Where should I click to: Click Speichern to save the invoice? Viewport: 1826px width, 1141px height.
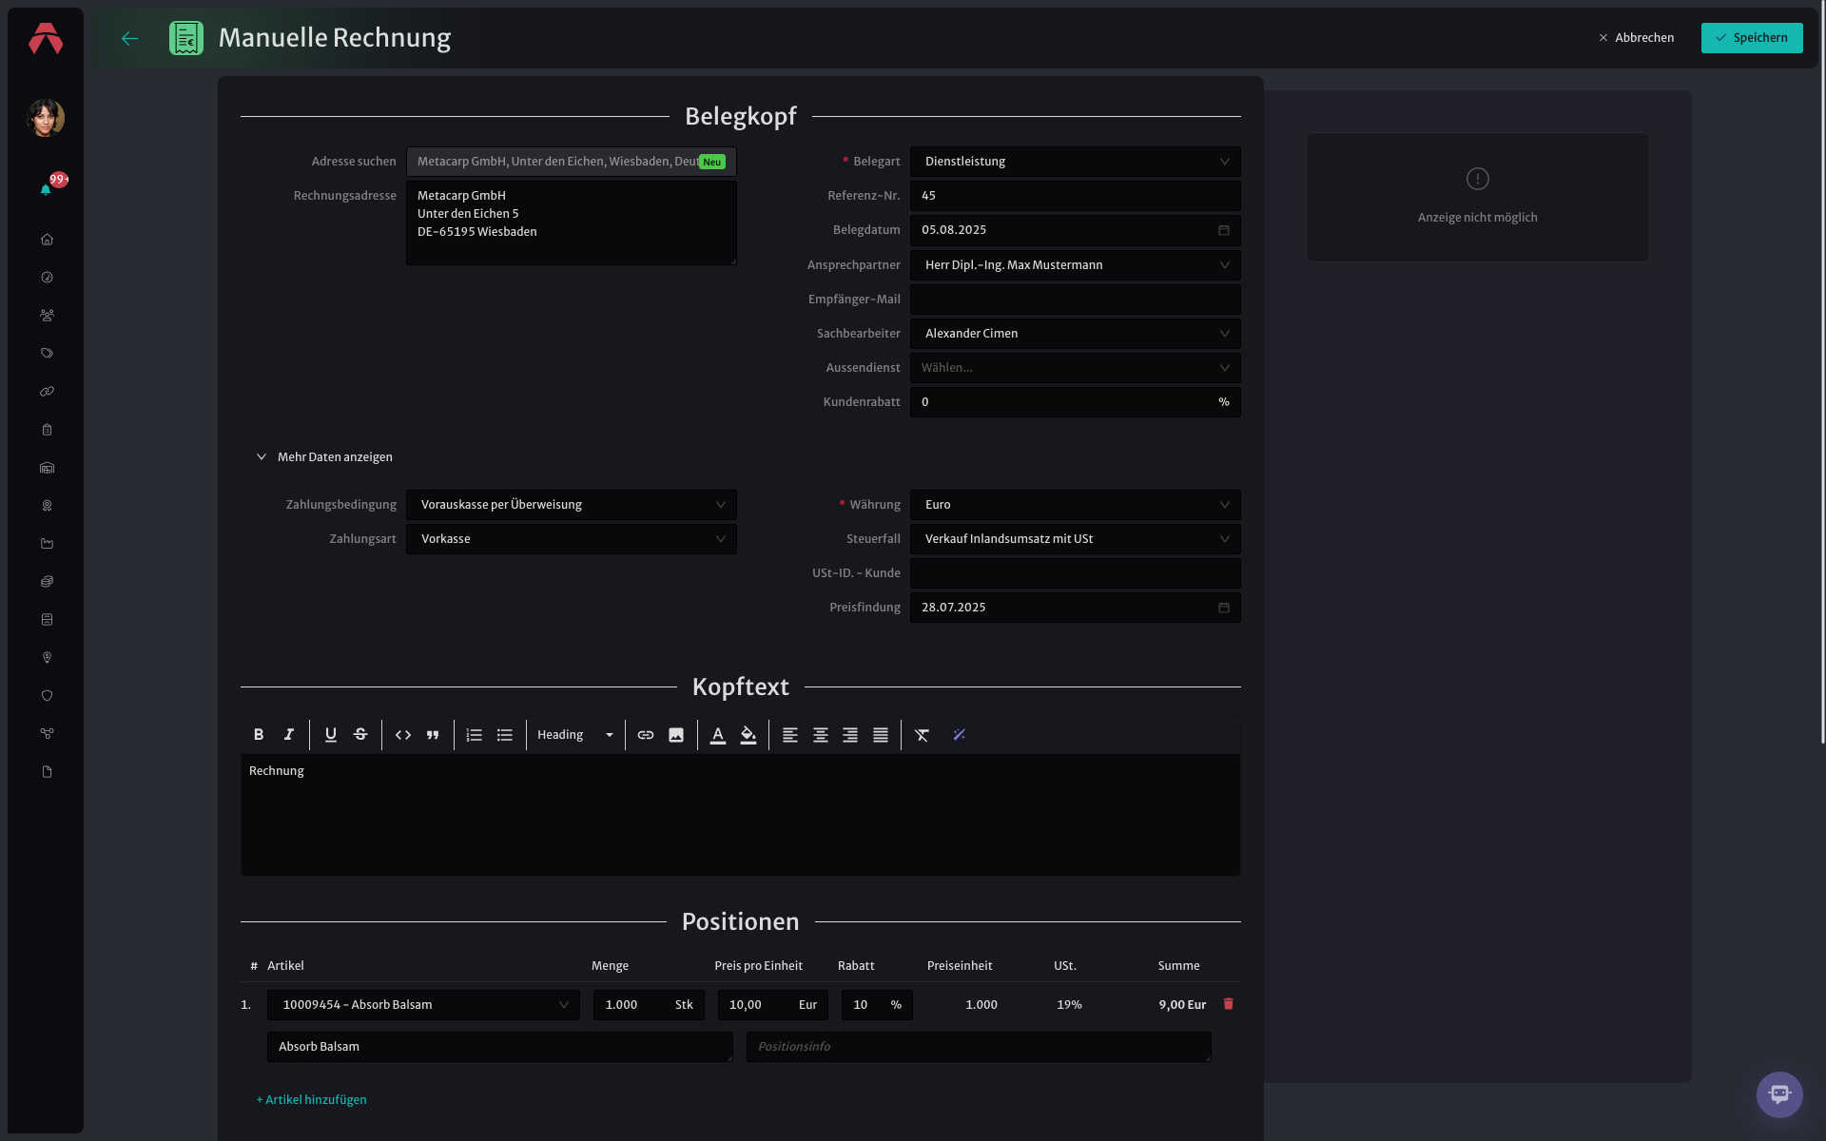(x=1752, y=38)
